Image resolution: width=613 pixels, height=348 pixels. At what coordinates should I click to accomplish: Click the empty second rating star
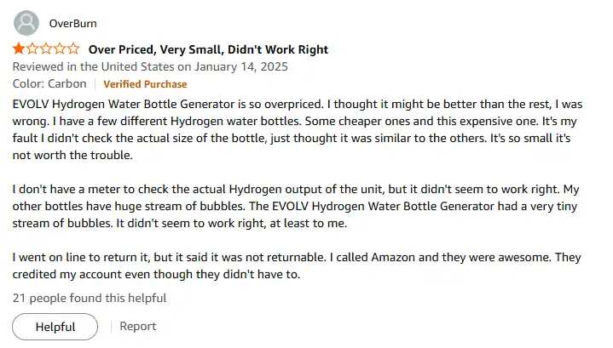pos(32,49)
